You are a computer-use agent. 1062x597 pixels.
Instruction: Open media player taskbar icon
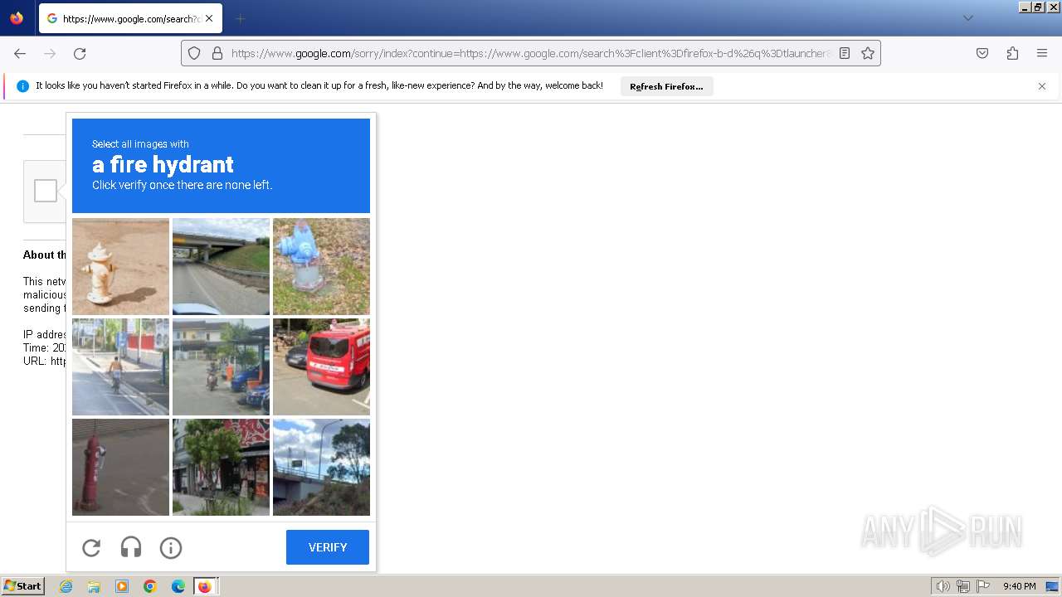click(122, 586)
